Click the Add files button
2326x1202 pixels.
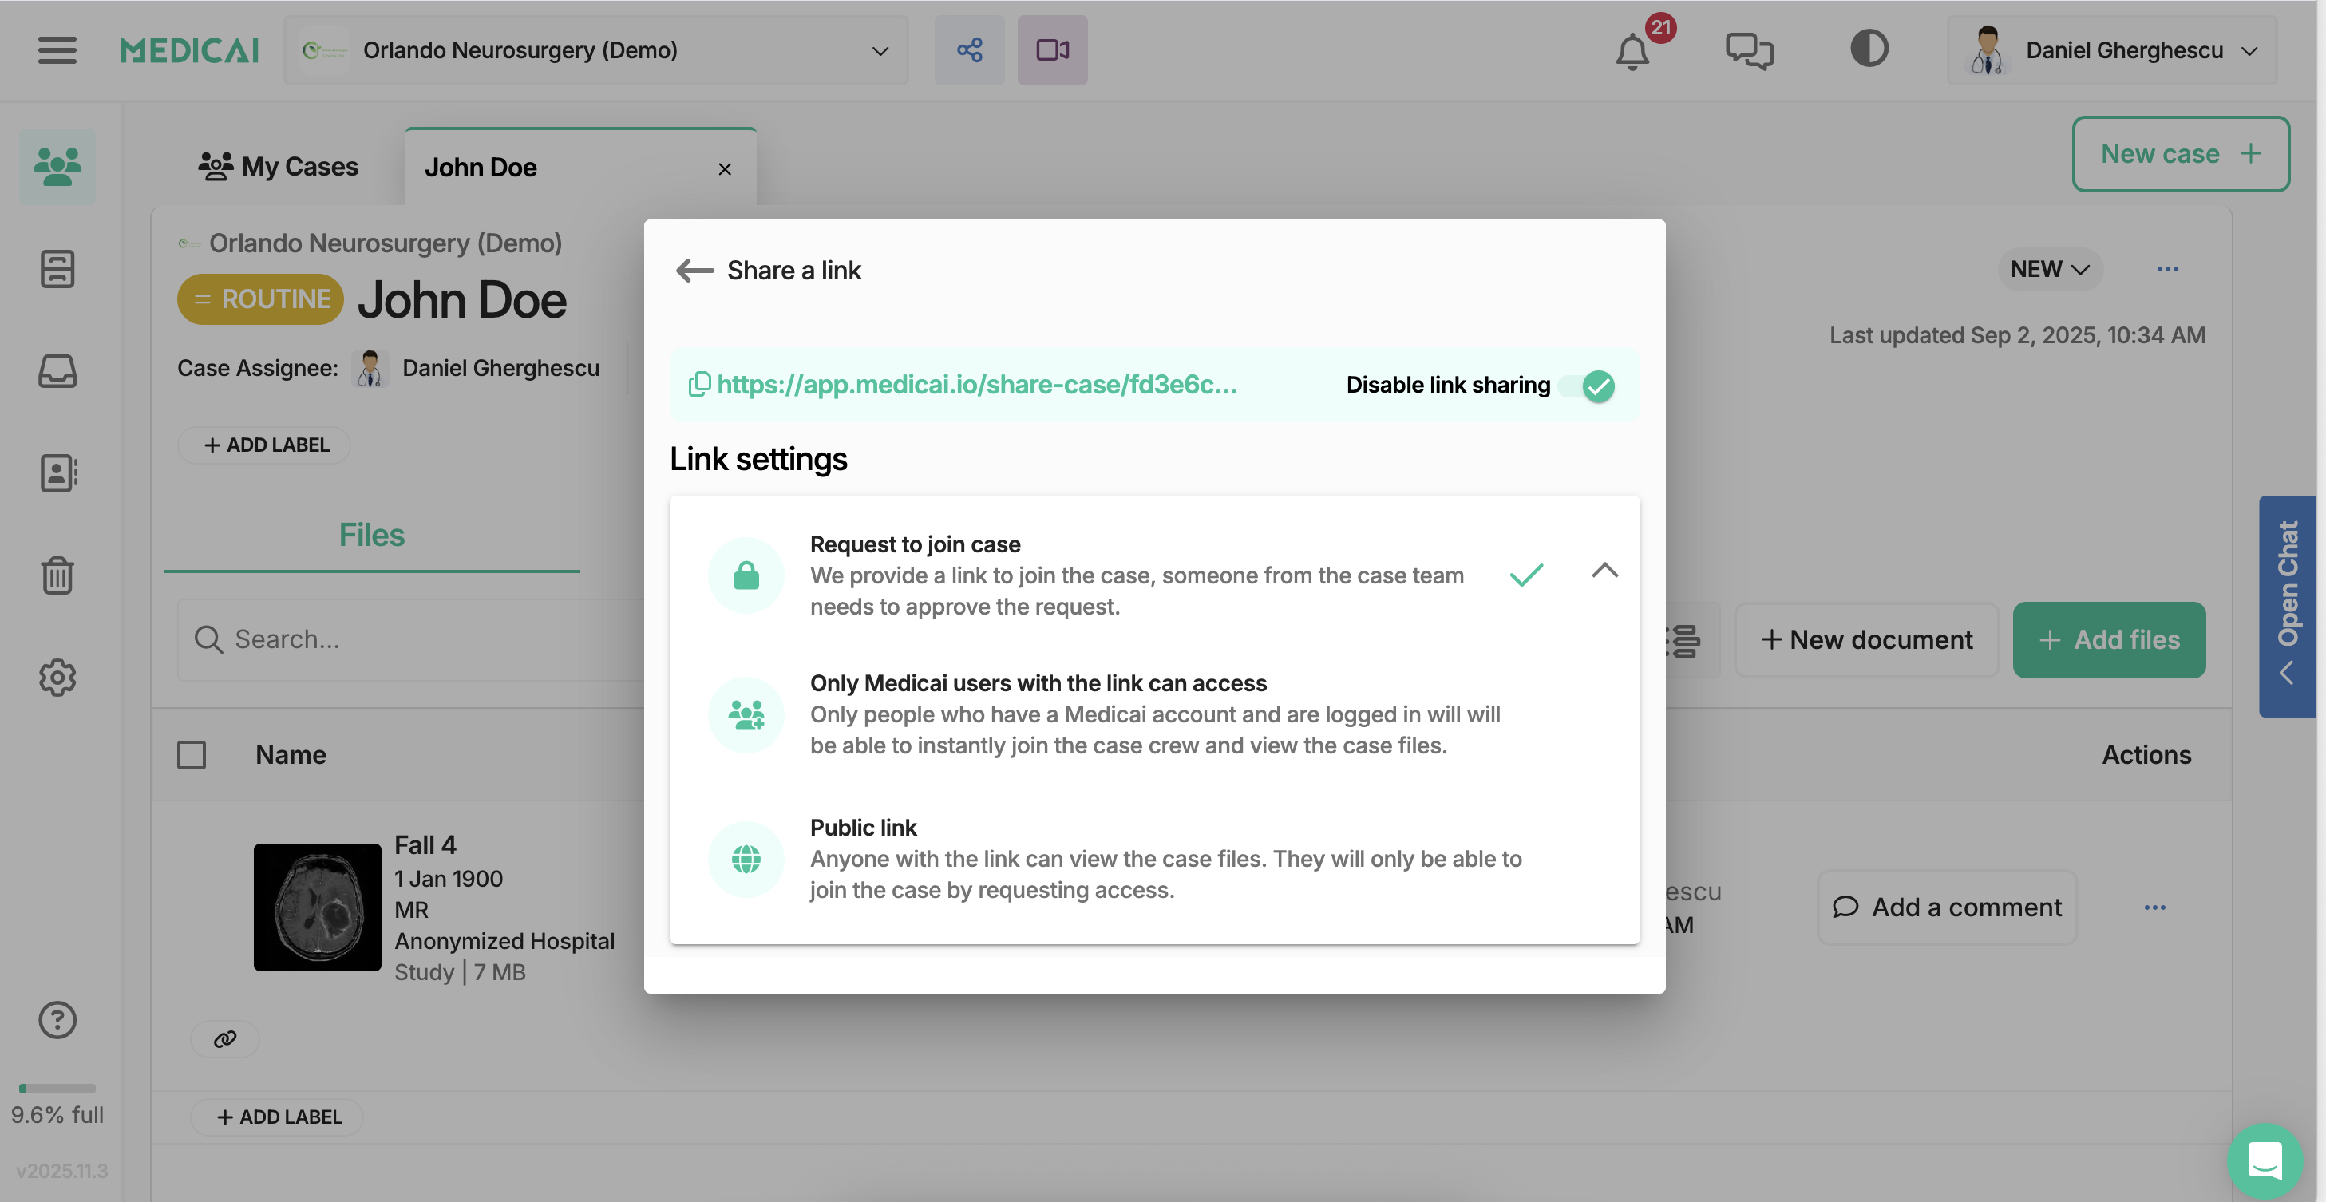point(2108,640)
